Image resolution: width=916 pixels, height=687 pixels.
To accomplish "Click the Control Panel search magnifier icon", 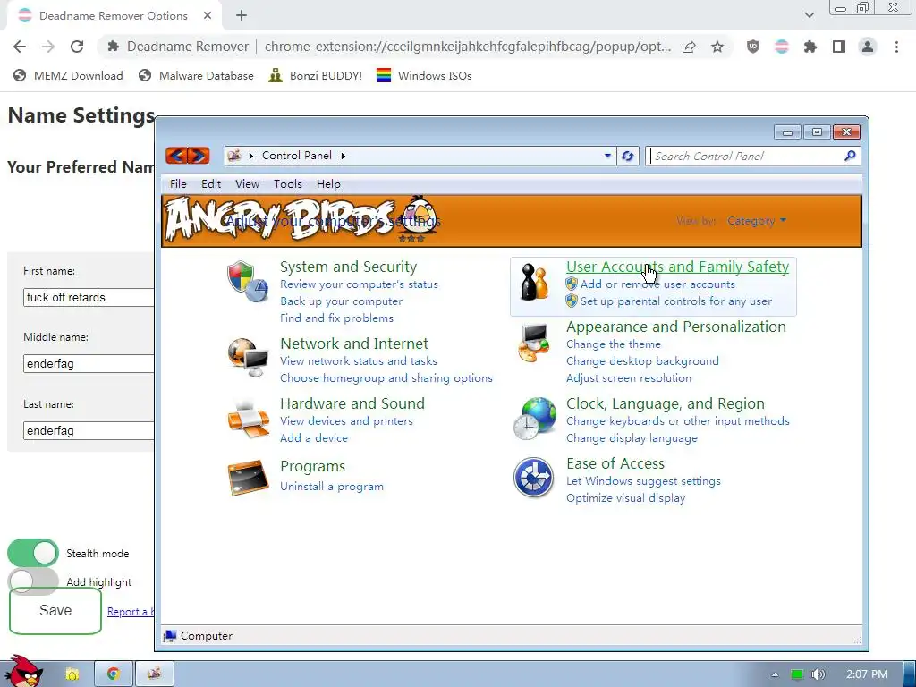I will [x=850, y=156].
